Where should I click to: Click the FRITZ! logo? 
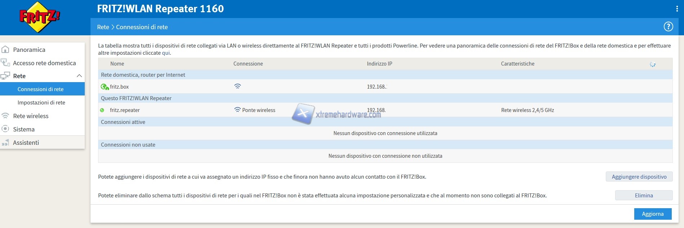point(40,17)
